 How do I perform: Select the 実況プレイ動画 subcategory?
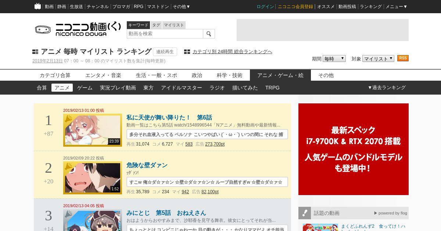(x=118, y=88)
